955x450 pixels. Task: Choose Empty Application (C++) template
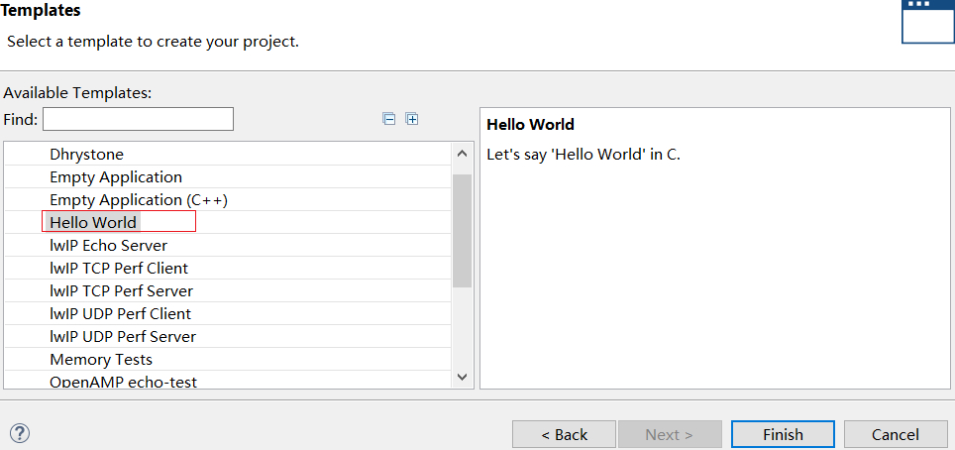click(139, 200)
